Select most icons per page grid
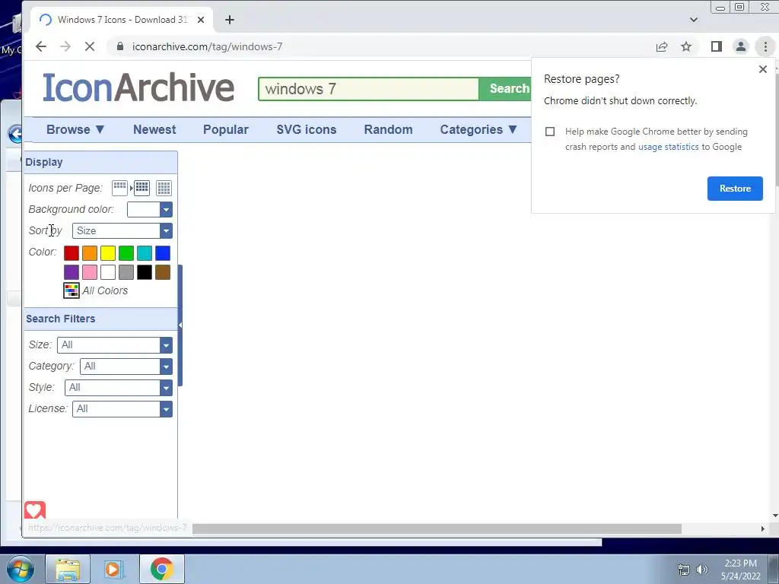Screen dimensions: 779x584 click(164, 188)
